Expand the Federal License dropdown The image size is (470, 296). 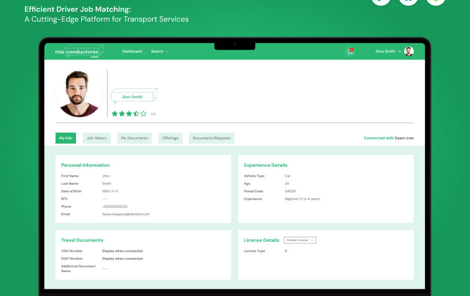(300, 240)
